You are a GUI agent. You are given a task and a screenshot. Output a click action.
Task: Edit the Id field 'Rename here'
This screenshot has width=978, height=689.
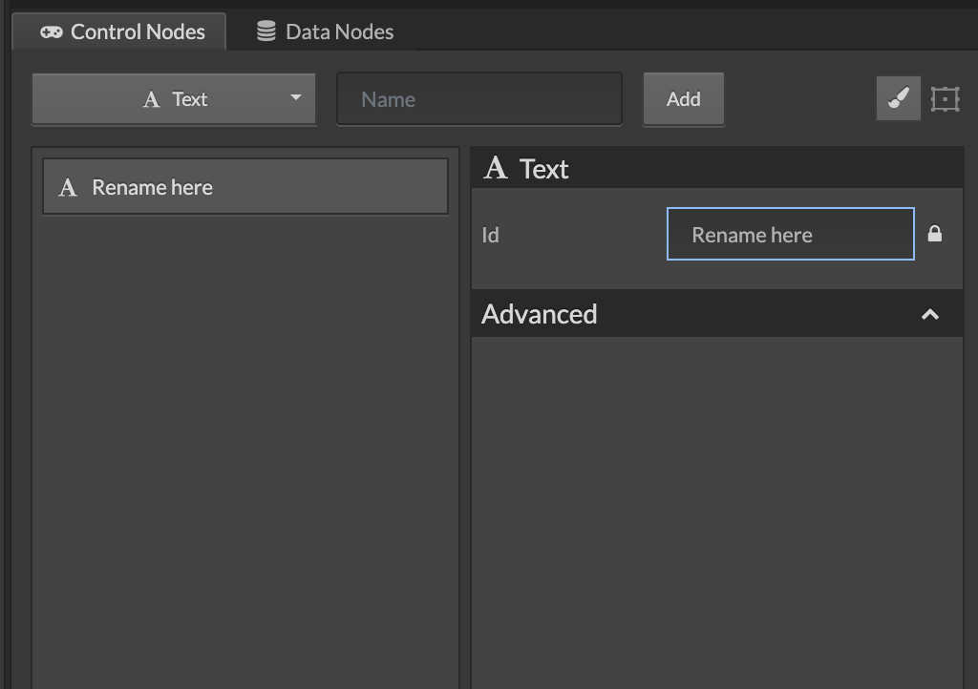[x=790, y=234]
